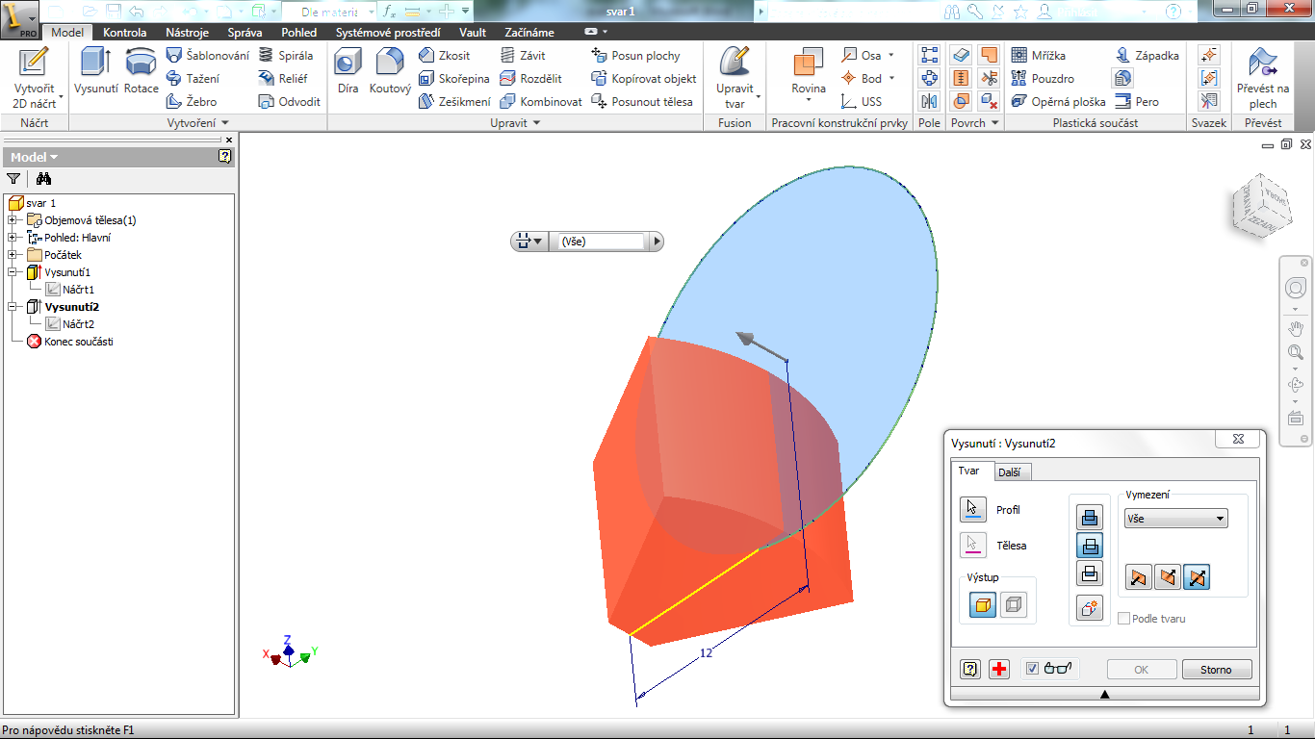Viewport: 1315px width, 739px height.
Task: Select the Pouzdro boss tool
Action: click(x=1042, y=79)
